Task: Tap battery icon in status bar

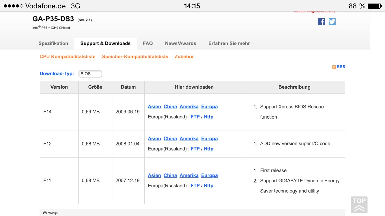Action: coord(375,6)
